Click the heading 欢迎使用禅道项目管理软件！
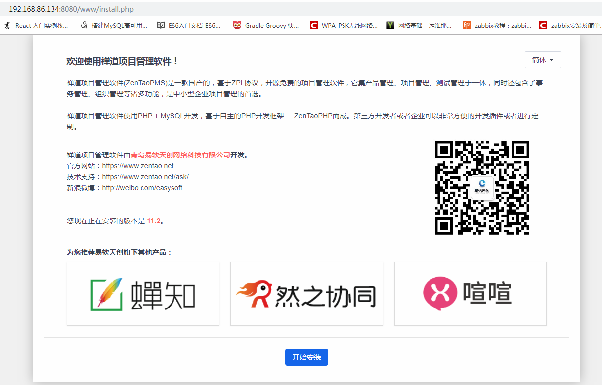602x385 pixels. tap(122, 61)
